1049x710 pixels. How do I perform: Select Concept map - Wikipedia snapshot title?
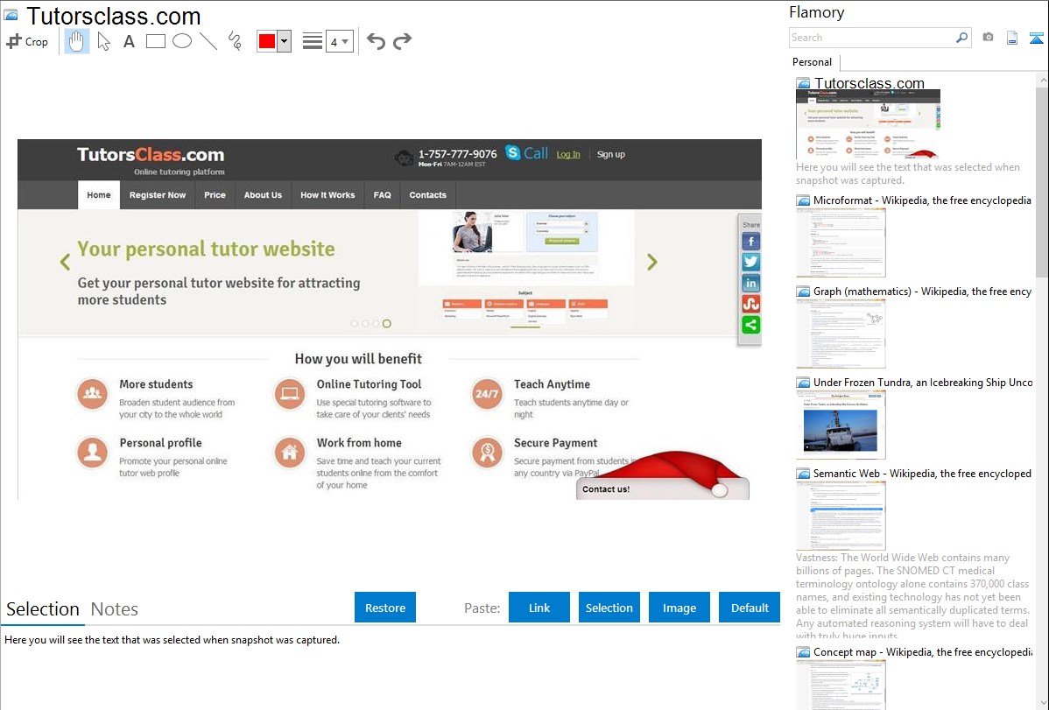click(923, 652)
